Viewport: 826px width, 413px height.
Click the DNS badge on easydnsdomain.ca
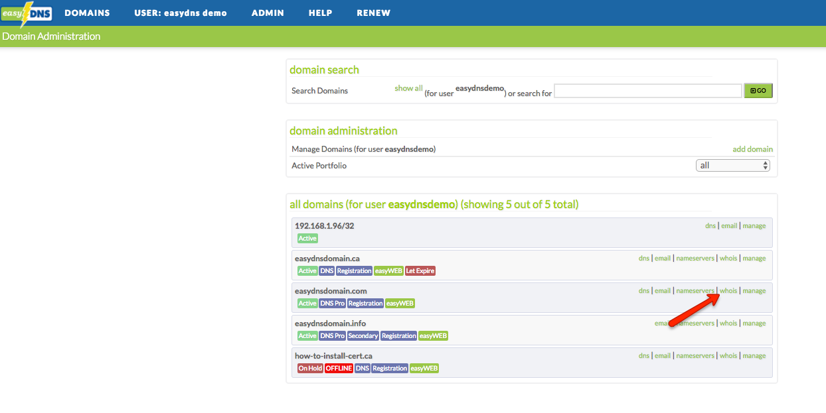327,271
